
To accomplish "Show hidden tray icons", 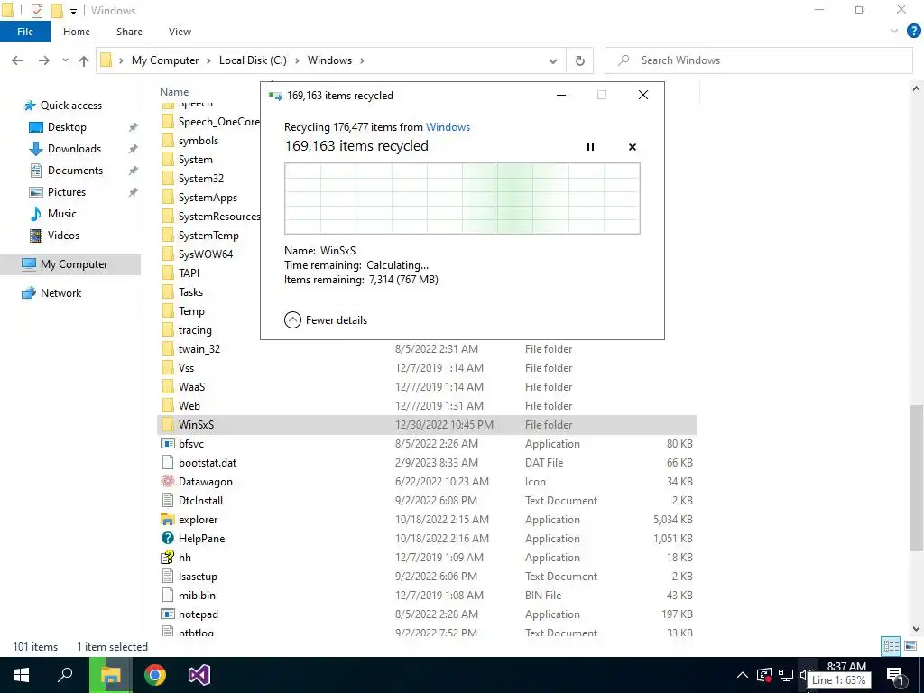I will coord(743,675).
